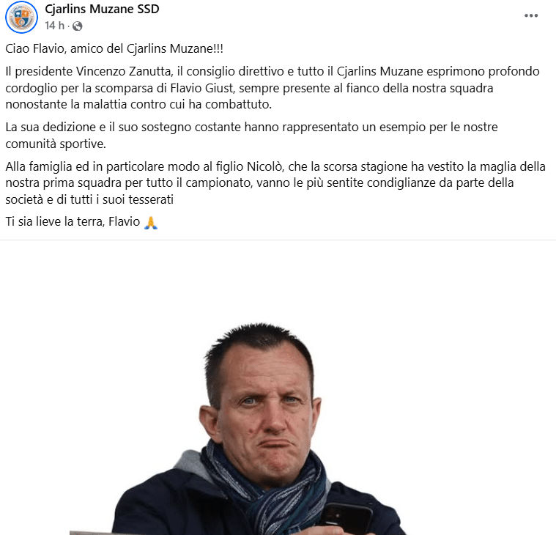The height and width of the screenshot is (535, 556).
Task: Click the words "comunità sportive."
Action: pos(56,144)
